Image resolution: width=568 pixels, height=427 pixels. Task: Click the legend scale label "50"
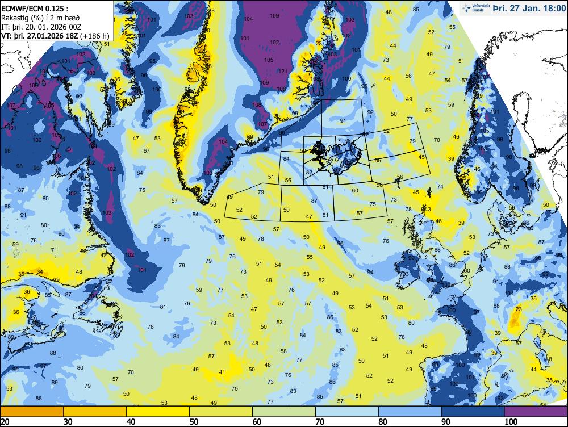(x=194, y=421)
